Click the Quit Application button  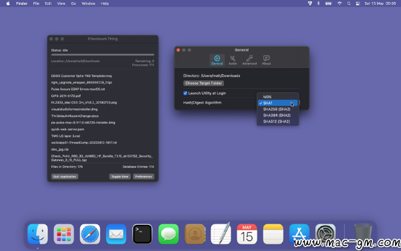(x=65, y=177)
